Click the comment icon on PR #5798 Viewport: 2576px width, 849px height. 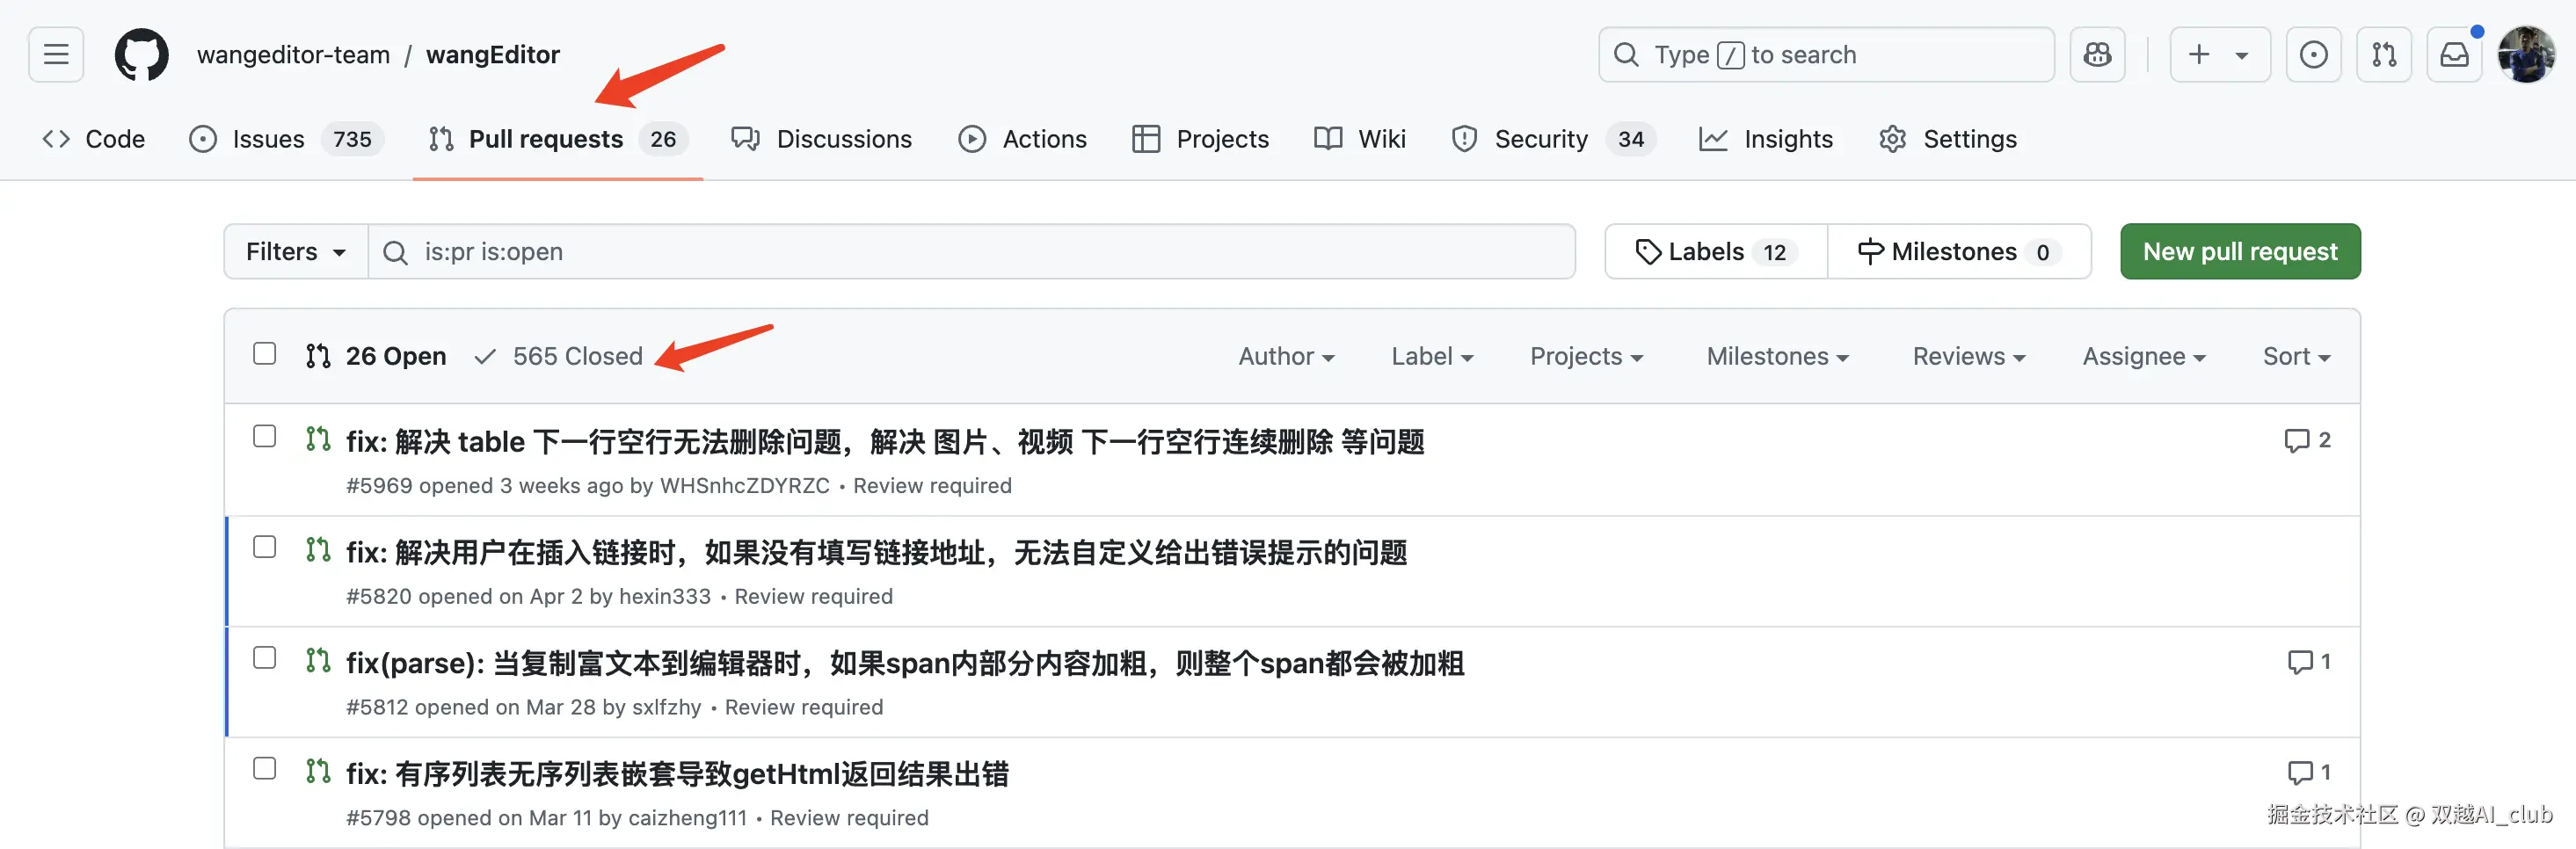pyautogui.click(x=2300, y=772)
